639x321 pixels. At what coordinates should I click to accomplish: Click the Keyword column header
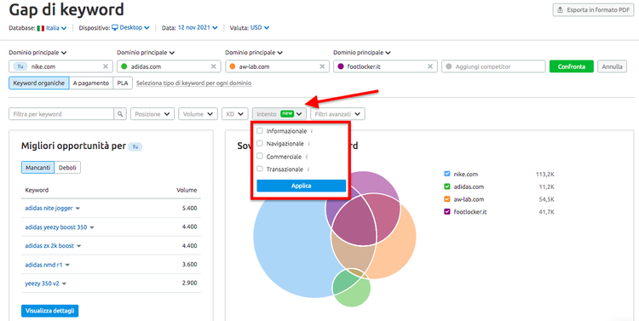click(37, 190)
